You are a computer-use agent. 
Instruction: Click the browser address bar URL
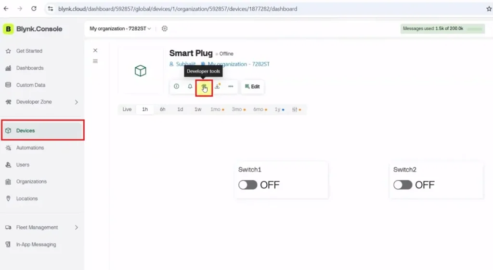178,9
